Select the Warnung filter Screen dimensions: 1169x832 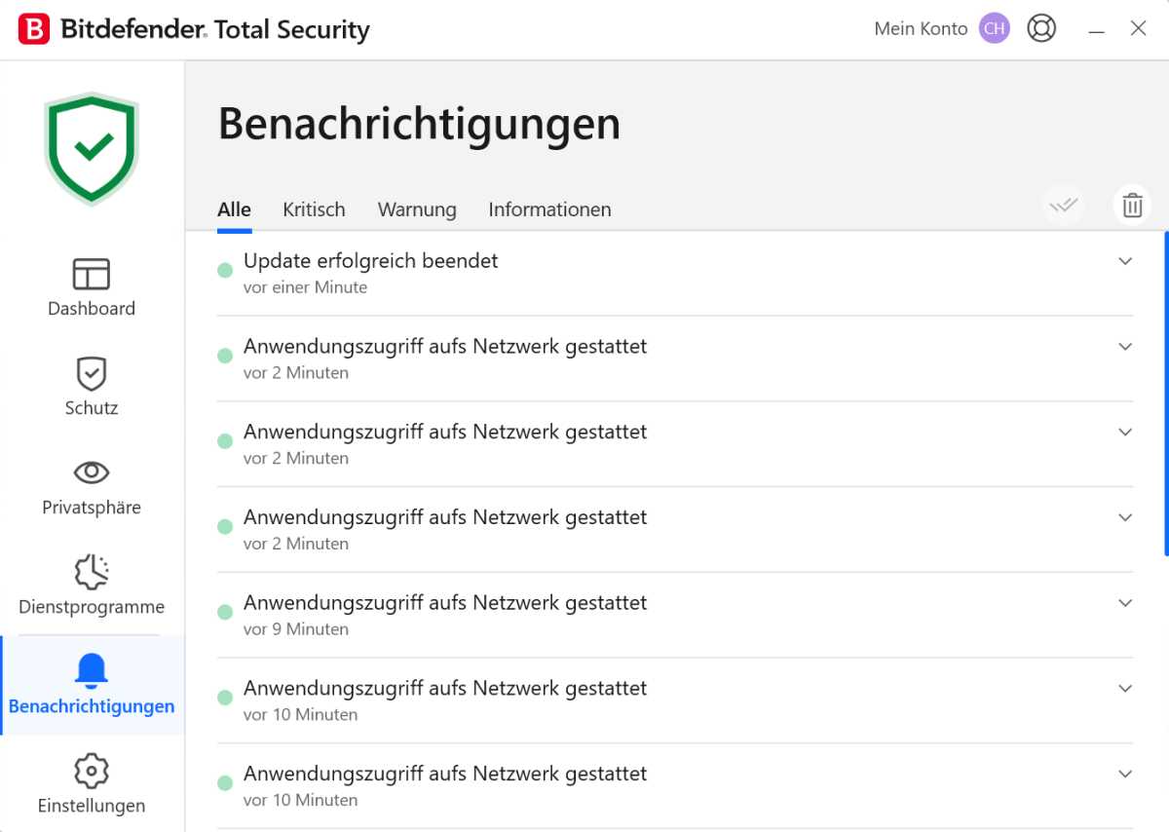click(417, 209)
